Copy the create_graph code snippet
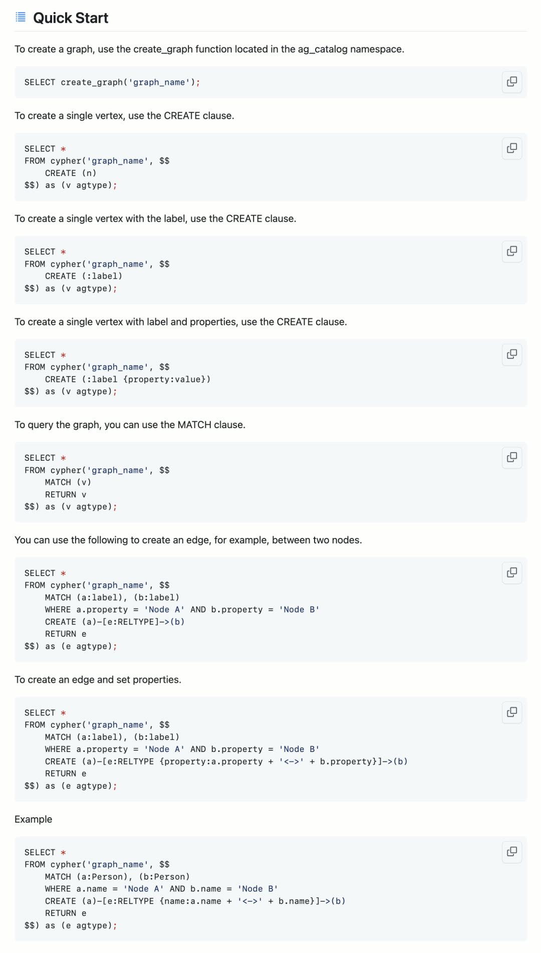The image size is (541, 953). (x=511, y=82)
